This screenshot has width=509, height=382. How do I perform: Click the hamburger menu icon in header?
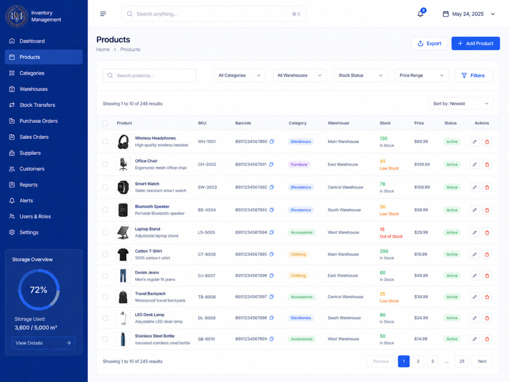[103, 14]
